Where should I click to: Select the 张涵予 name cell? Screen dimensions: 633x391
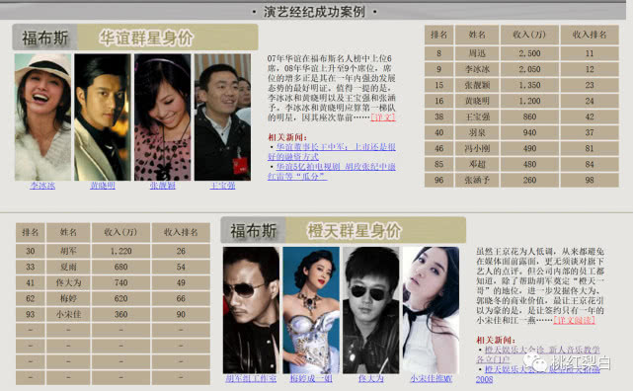coord(477,180)
